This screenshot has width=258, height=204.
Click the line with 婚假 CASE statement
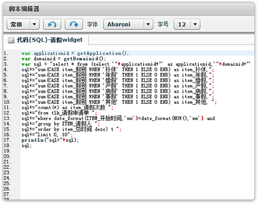pos(117,80)
